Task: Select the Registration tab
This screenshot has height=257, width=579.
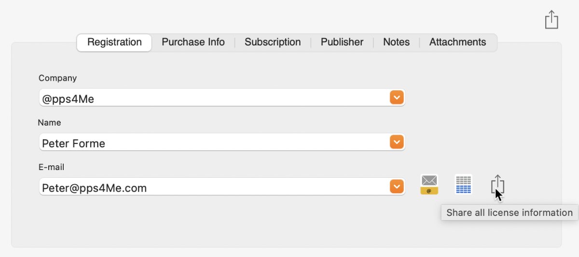Action: click(x=114, y=43)
